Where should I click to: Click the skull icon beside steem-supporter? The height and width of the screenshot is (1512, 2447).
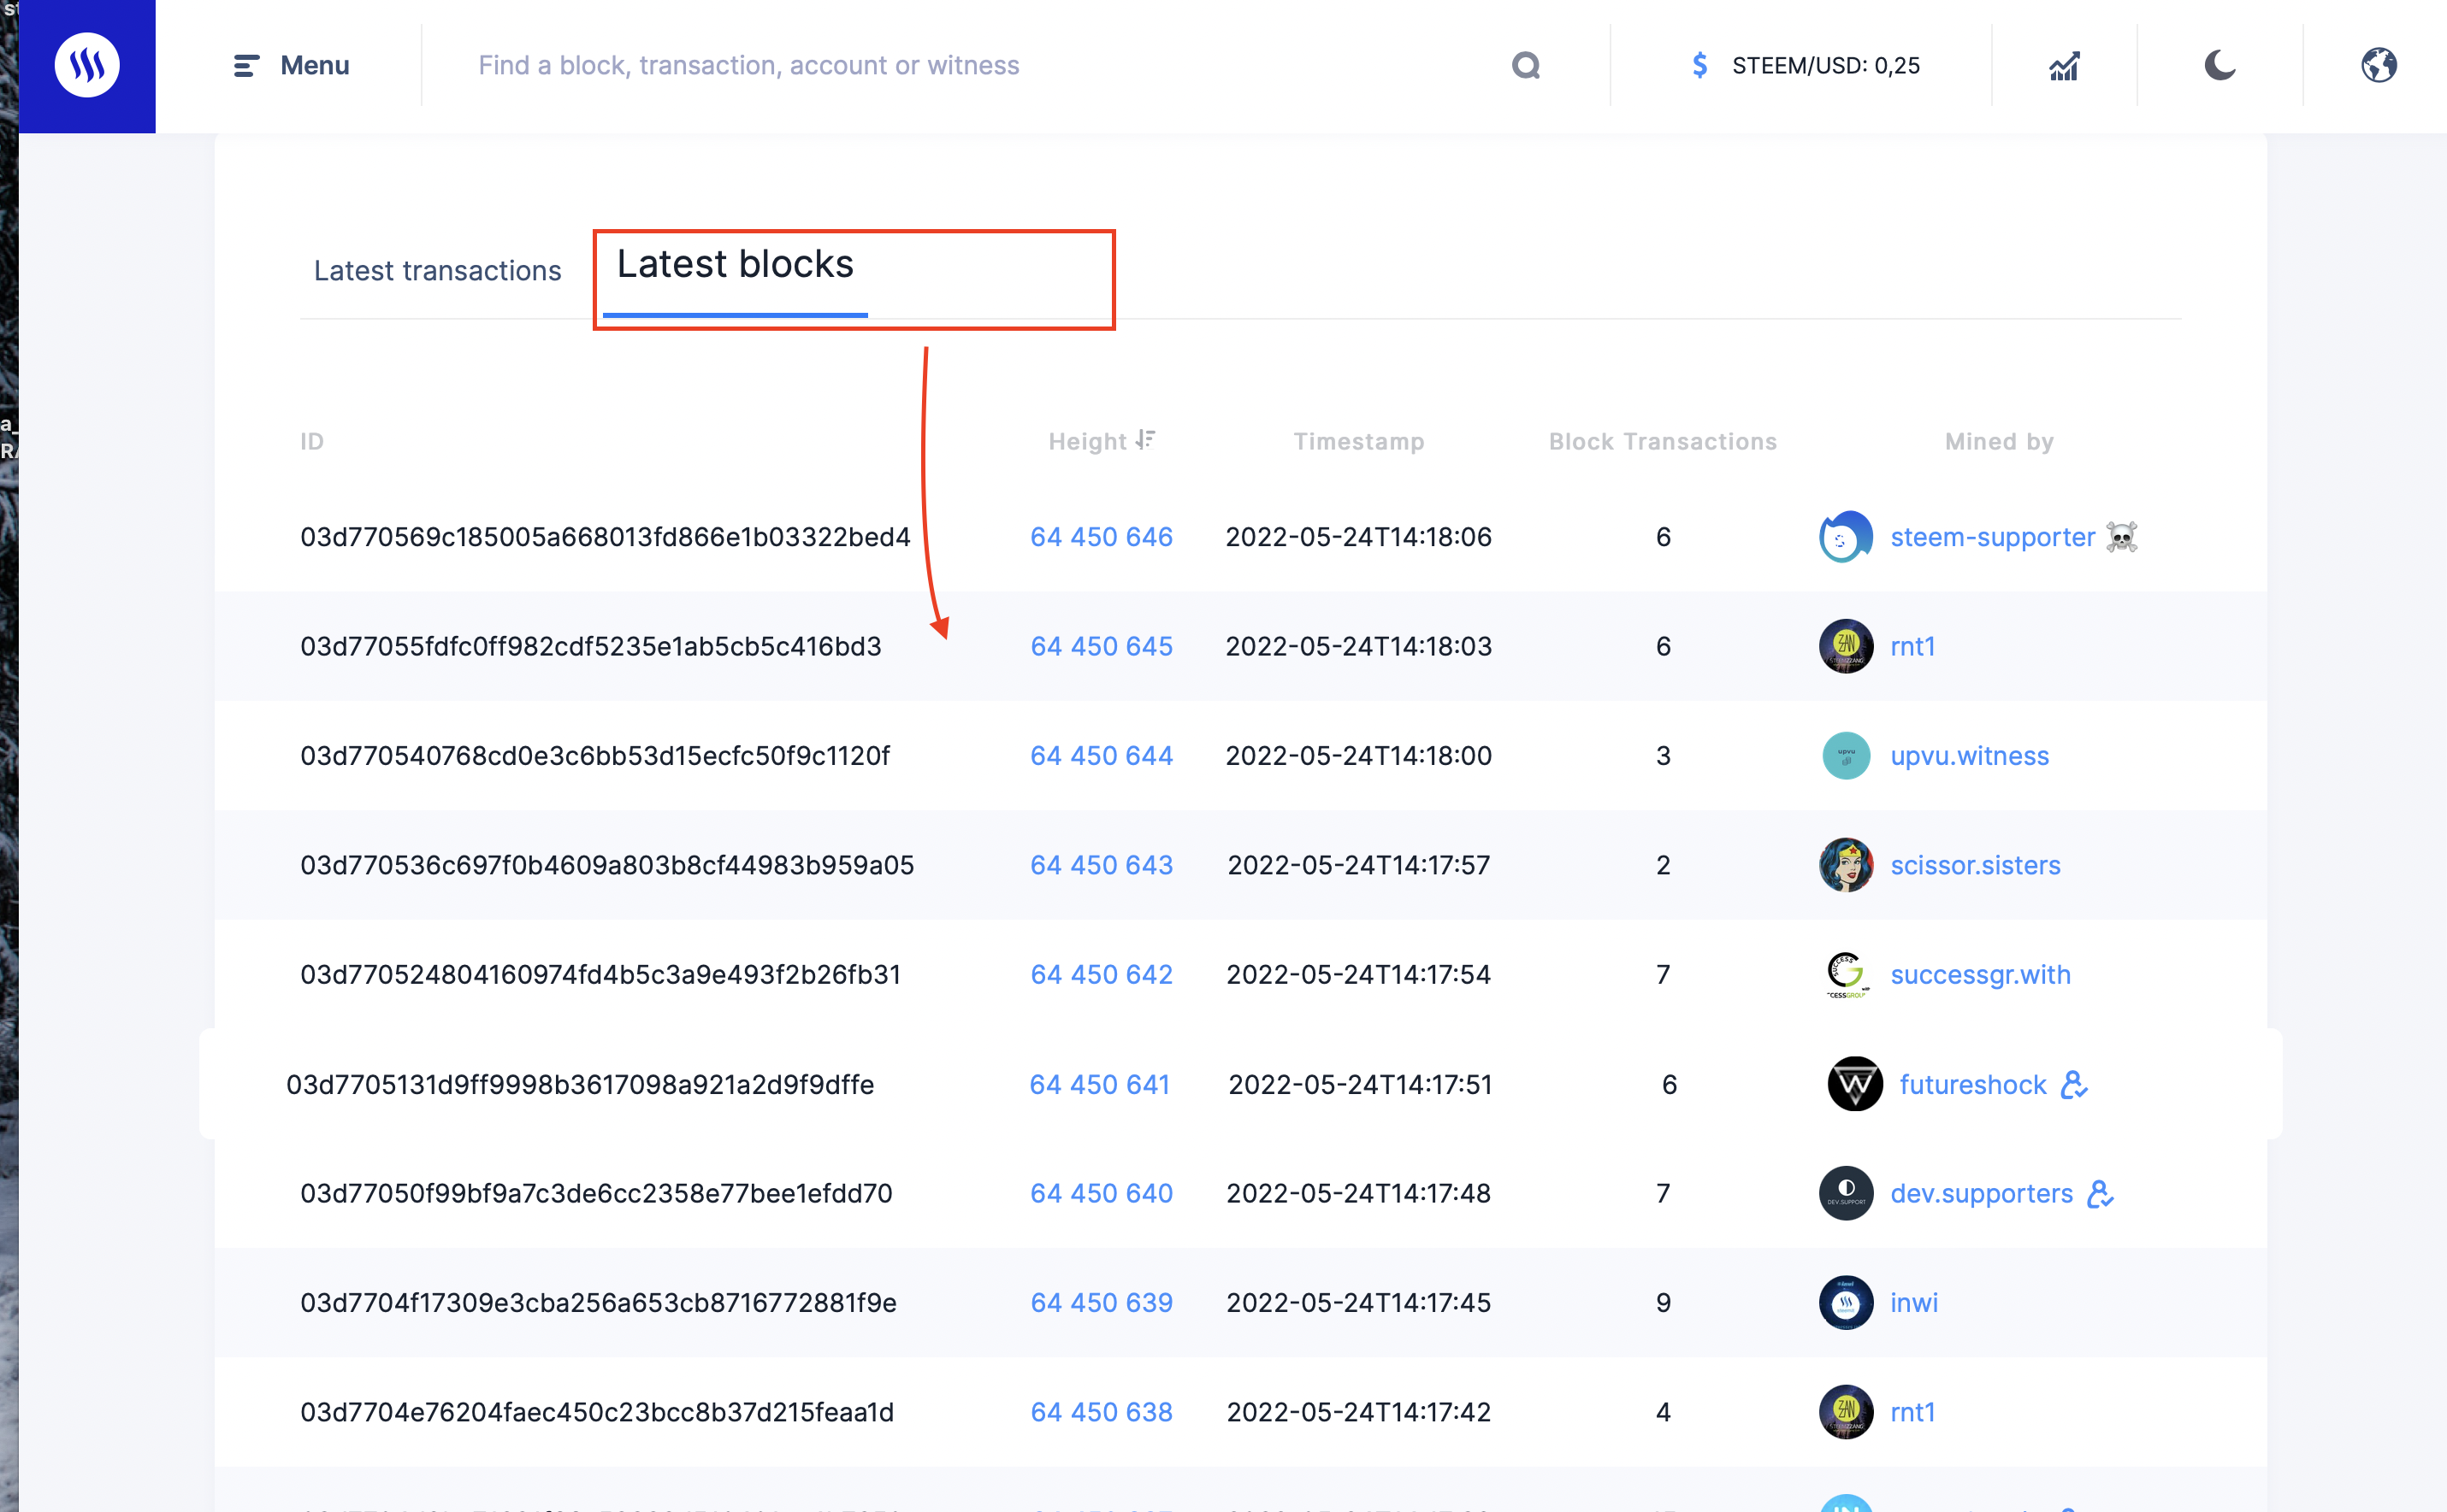coord(2121,537)
